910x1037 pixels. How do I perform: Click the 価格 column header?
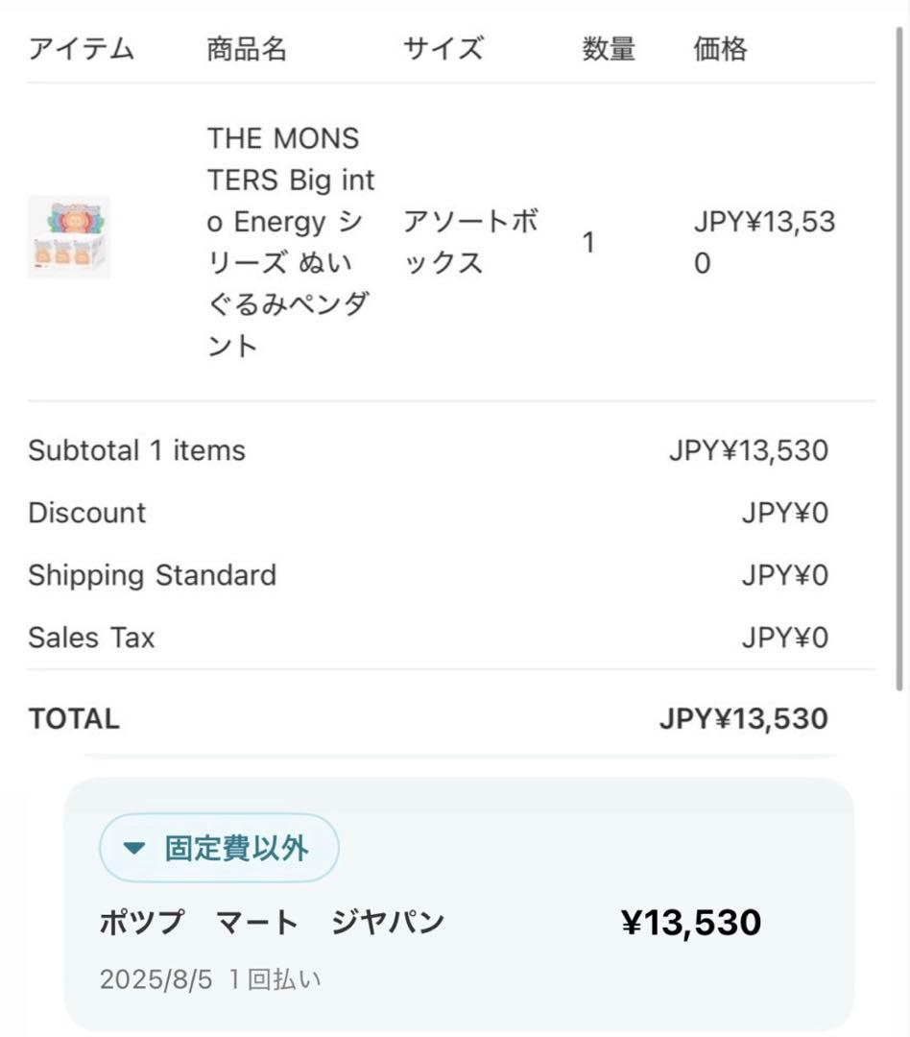click(720, 49)
